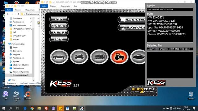198x111 pixels.
Task: Open CCleaner desktop shortcut
Action: (27, 95)
